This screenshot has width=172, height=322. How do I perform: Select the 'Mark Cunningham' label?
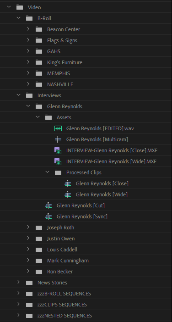pyautogui.click(x=68, y=261)
